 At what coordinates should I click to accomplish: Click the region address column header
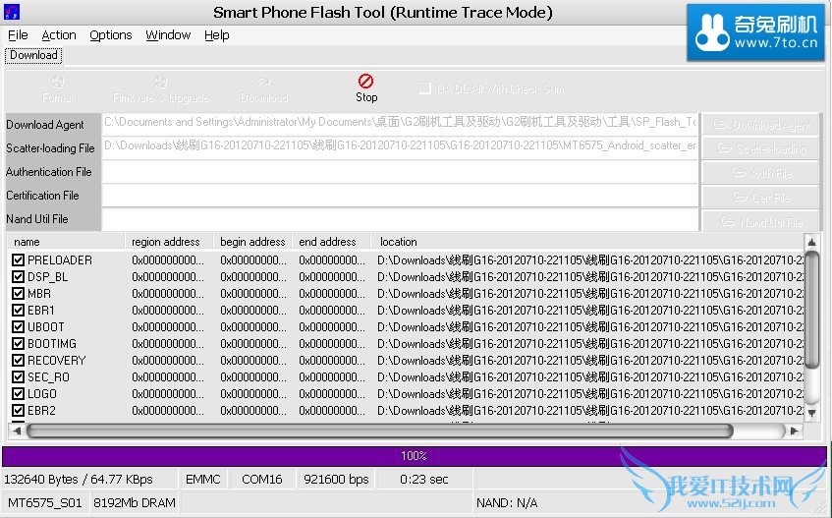pos(169,242)
